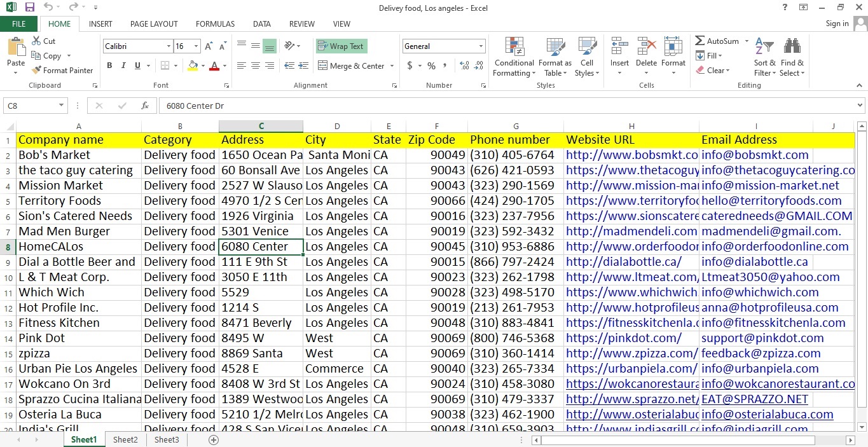Image resolution: width=868 pixels, height=447 pixels.
Task: Switch to Sheet2
Action: (x=125, y=439)
